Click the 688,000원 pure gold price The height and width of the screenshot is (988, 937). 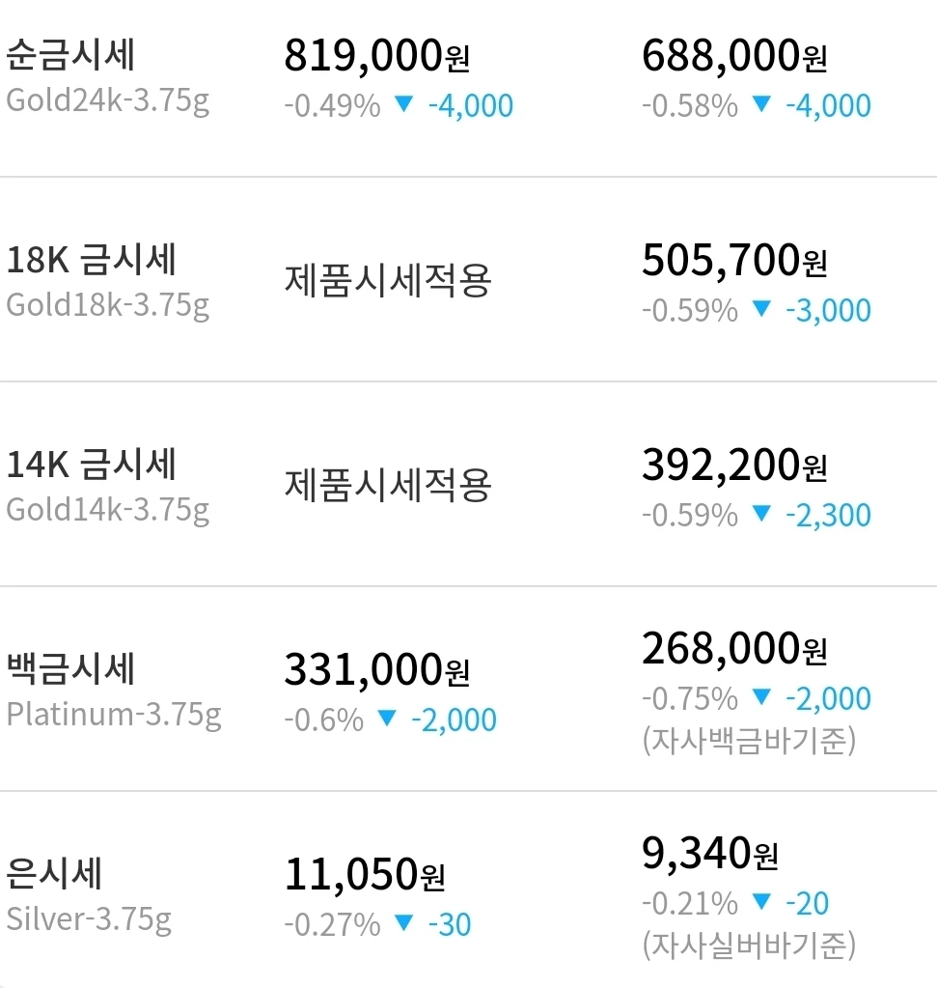[x=734, y=55]
